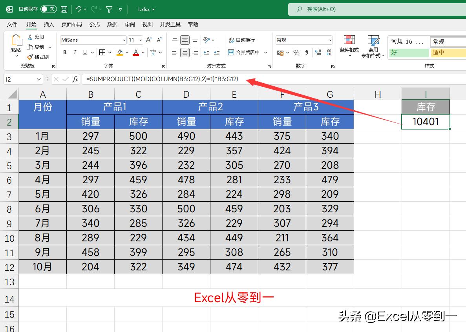
Task: Click the increase decimal icon
Action: pos(318,52)
